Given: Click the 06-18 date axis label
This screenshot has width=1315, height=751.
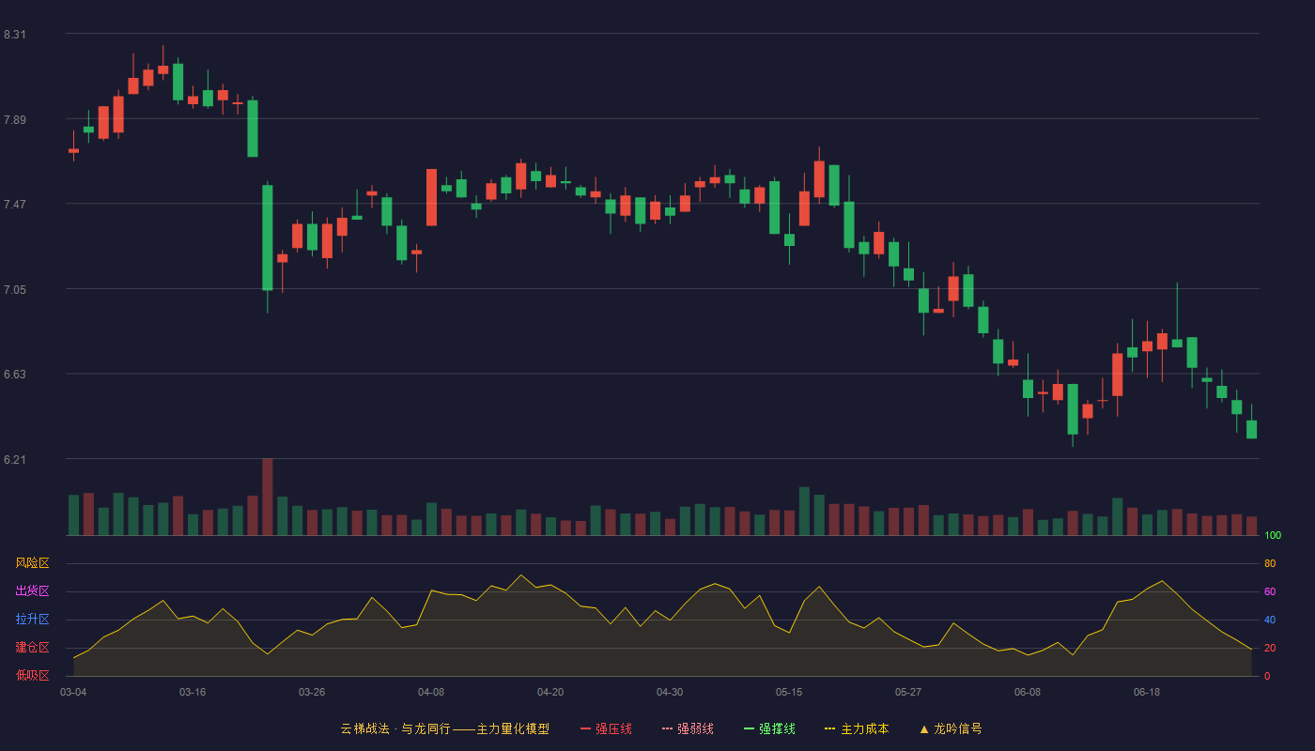Looking at the screenshot, I should (1147, 692).
